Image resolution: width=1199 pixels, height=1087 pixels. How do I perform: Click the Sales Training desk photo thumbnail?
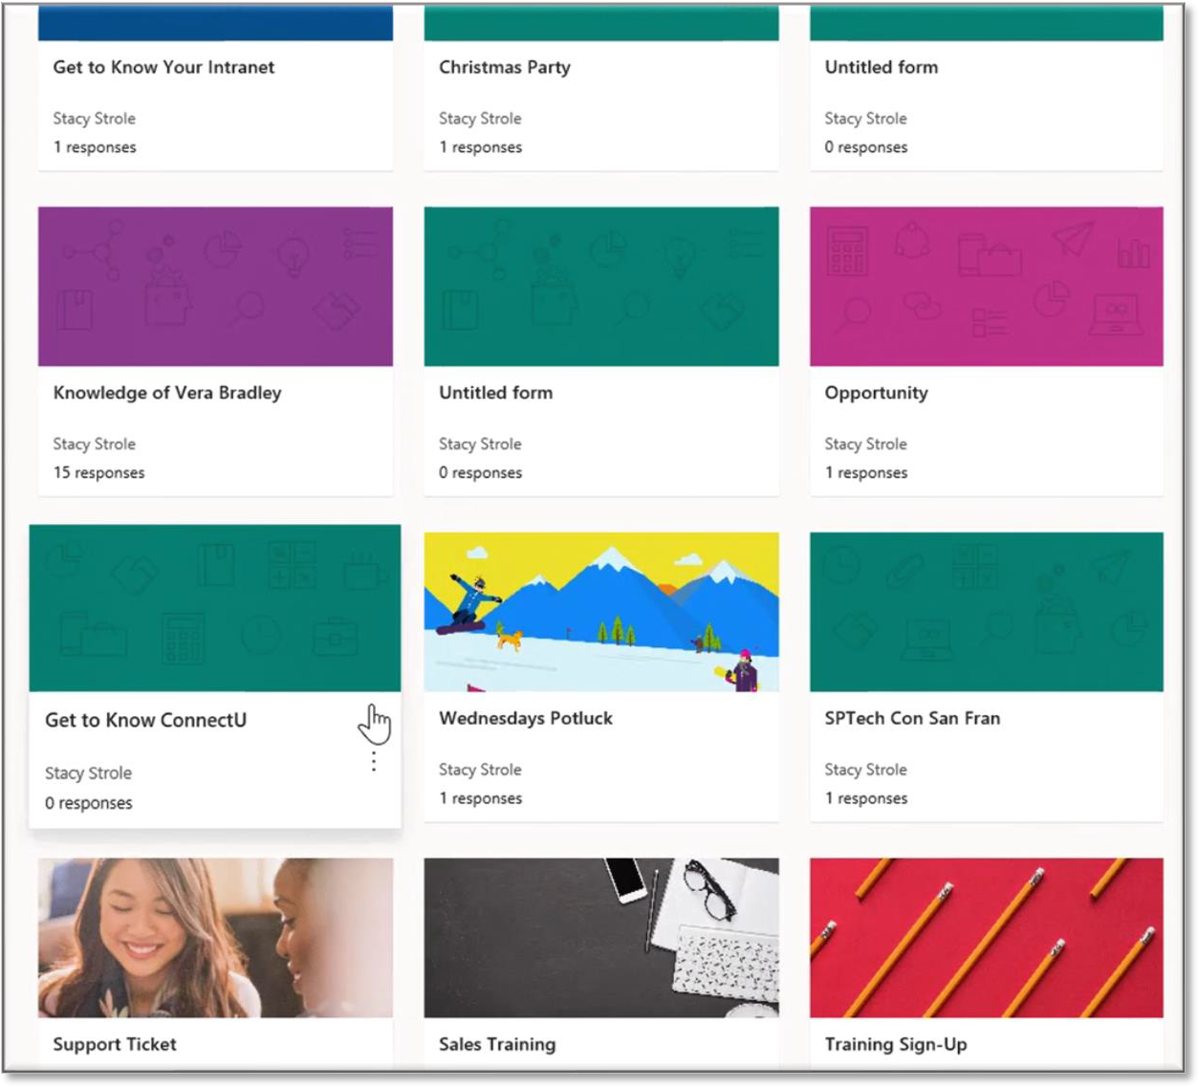point(601,938)
